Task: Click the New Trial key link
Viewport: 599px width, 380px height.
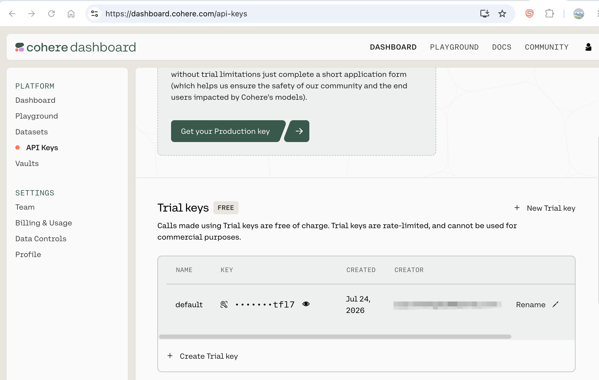Action: click(x=551, y=208)
